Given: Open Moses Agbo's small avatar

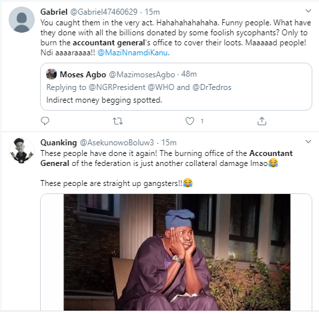Looking at the screenshot, I should 51,74.
